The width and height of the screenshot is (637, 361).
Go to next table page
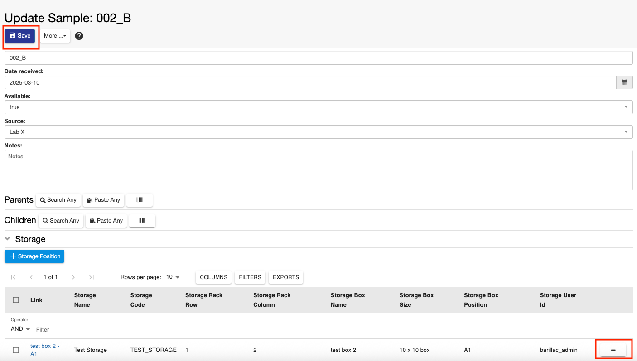pos(73,277)
